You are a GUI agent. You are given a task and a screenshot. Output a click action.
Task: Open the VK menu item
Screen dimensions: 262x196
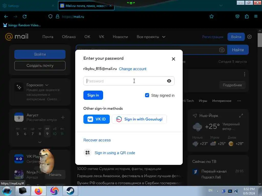[x=101, y=37]
